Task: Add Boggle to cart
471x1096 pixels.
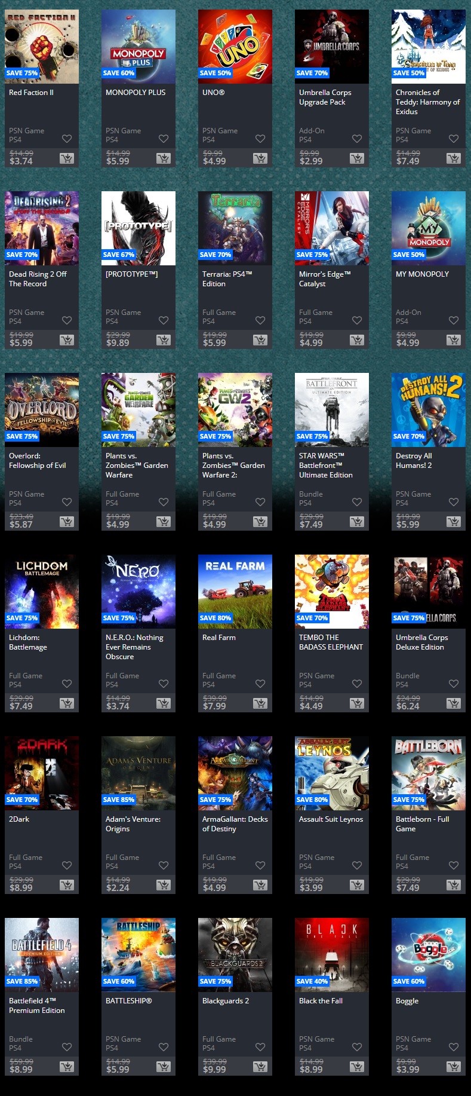Action: coord(454,1067)
